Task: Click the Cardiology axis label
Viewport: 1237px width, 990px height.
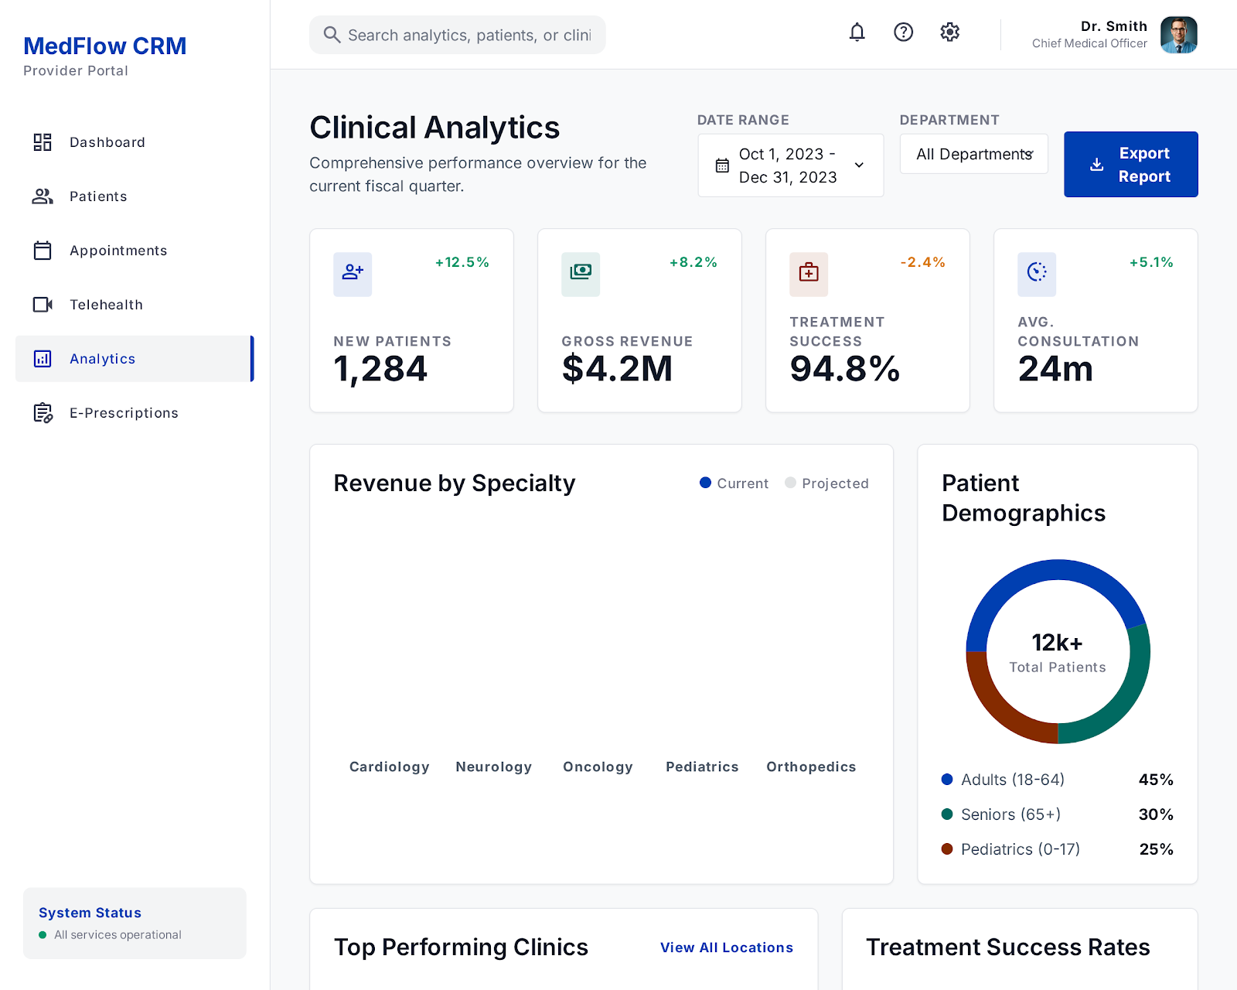Action: 390,767
